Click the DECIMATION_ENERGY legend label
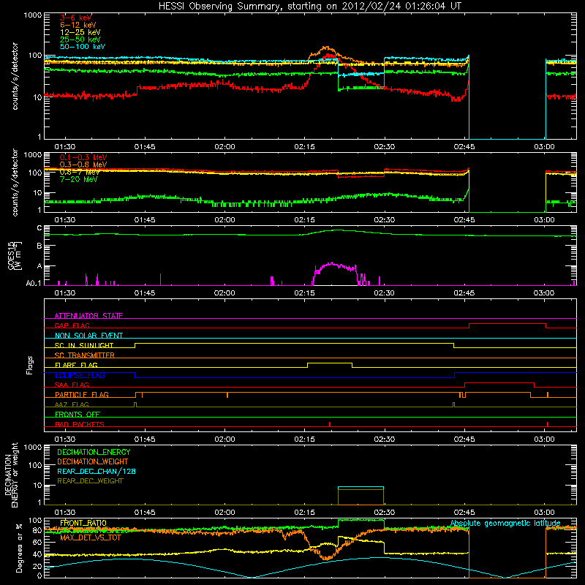 [94, 452]
